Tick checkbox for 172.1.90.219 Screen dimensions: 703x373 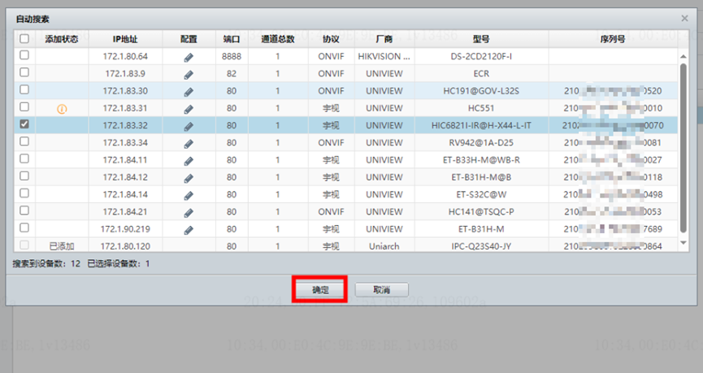(24, 228)
